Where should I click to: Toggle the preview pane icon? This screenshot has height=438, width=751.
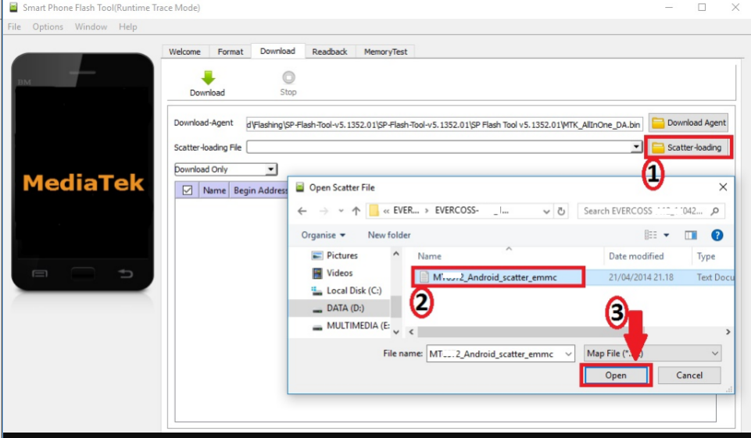pyautogui.click(x=691, y=235)
